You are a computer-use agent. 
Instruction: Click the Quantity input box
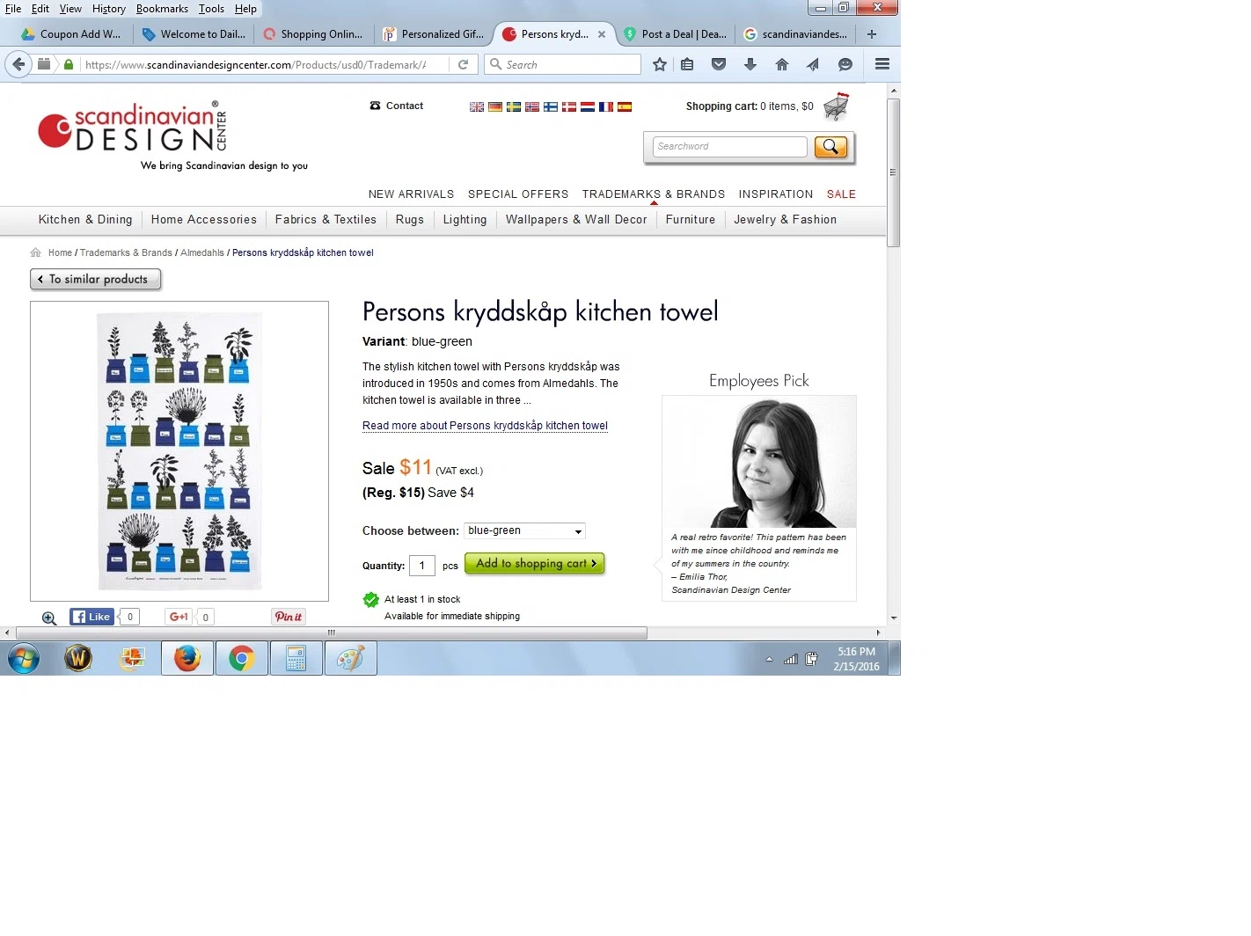(x=422, y=566)
